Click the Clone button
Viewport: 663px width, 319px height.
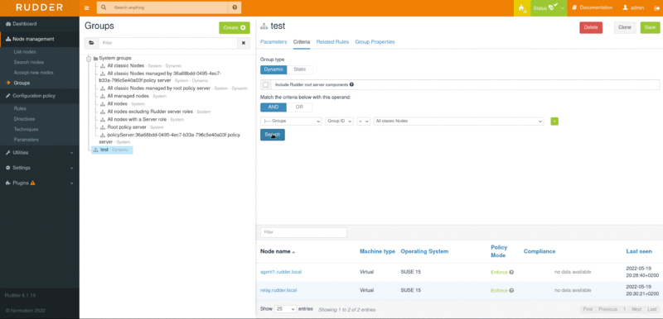[x=625, y=27]
